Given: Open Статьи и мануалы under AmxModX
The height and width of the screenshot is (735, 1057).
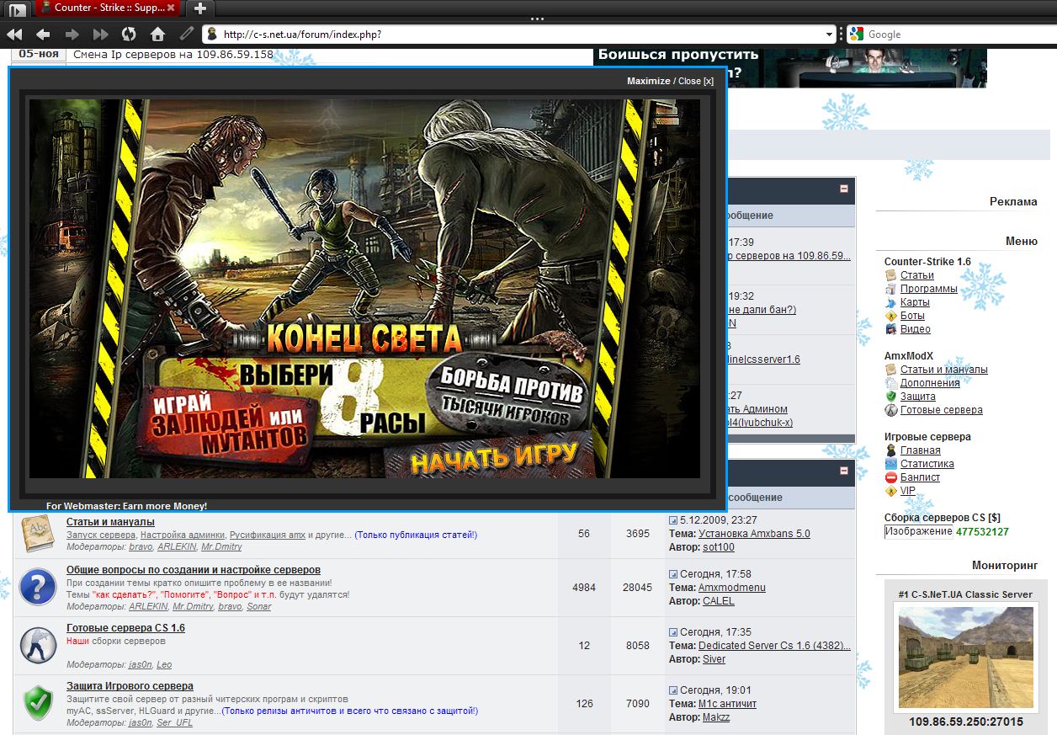Looking at the screenshot, I should tap(943, 370).
